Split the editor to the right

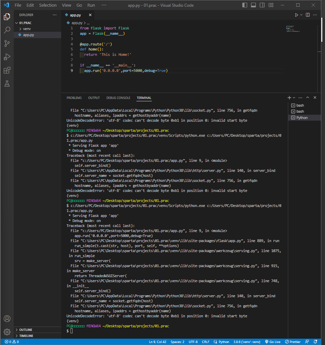coord(308,15)
